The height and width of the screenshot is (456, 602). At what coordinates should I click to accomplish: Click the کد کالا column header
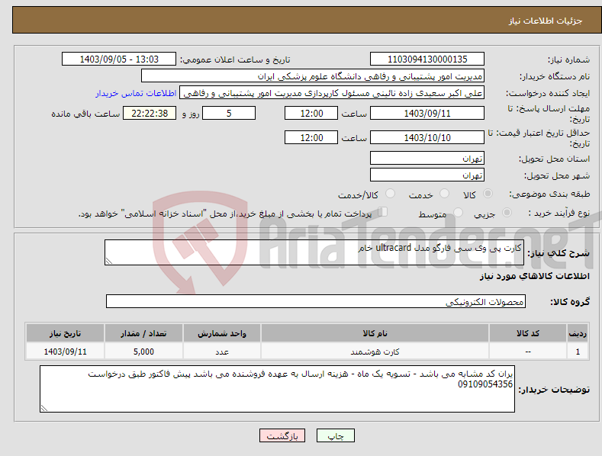pos(528,333)
